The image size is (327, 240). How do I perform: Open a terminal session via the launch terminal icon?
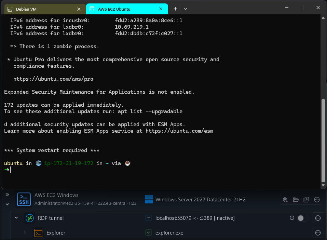coord(306,199)
